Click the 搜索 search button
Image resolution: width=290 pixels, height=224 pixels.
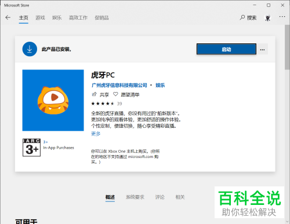pos(248,18)
